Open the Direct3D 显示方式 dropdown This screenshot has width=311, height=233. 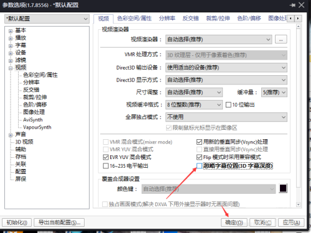(x=226, y=80)
